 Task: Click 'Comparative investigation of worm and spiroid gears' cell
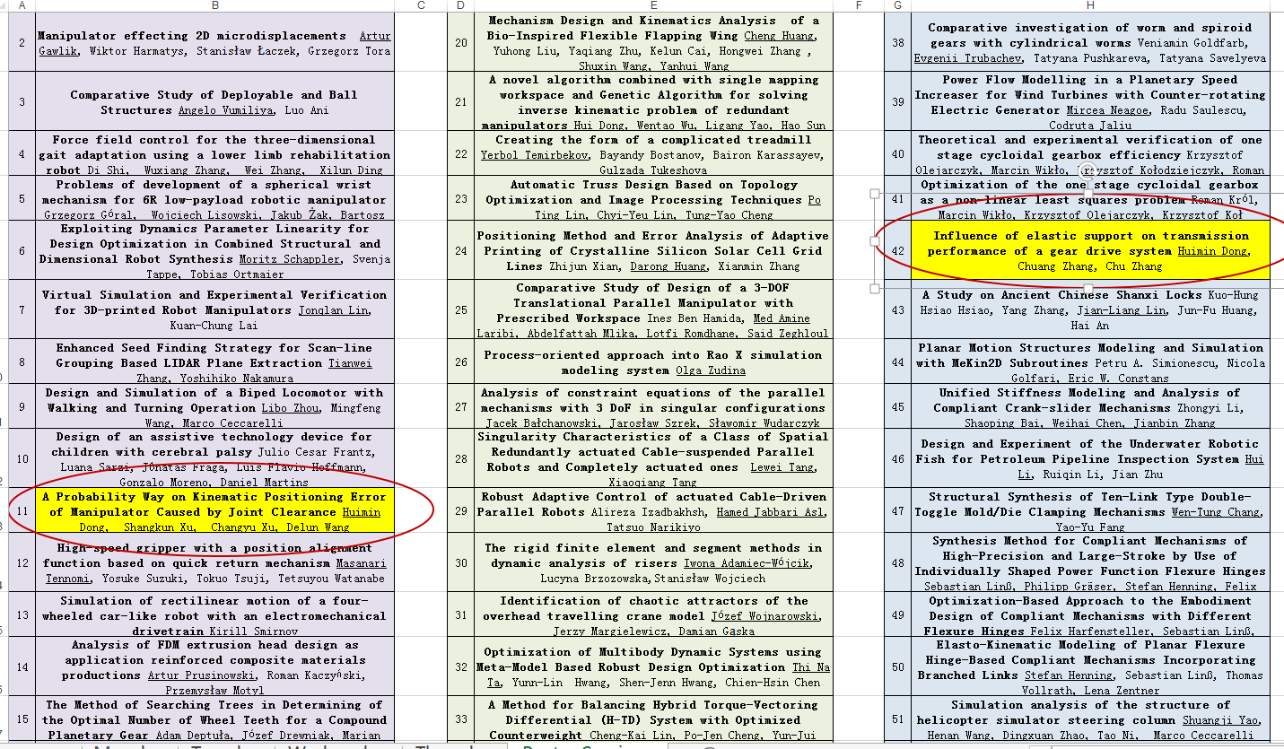tap(1090, 42)
